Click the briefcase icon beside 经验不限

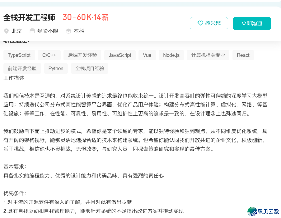click(x=32, y=31)
